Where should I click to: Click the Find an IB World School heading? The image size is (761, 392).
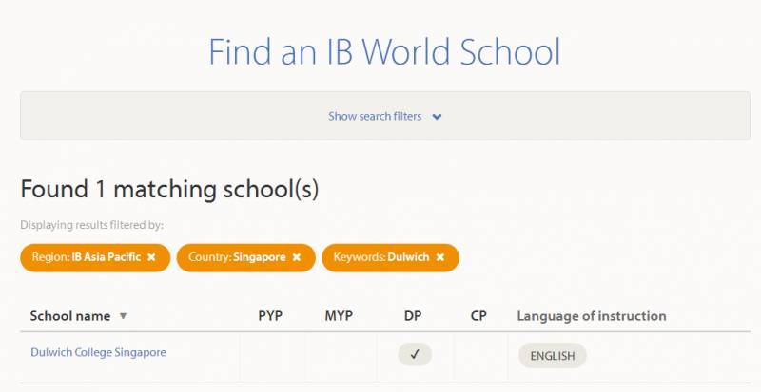click(x=384, y=51)
